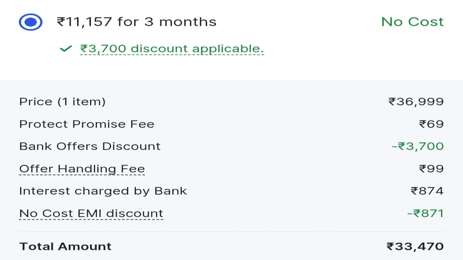Click the Protect Promise Fee row label

click(x=87, y=124)
